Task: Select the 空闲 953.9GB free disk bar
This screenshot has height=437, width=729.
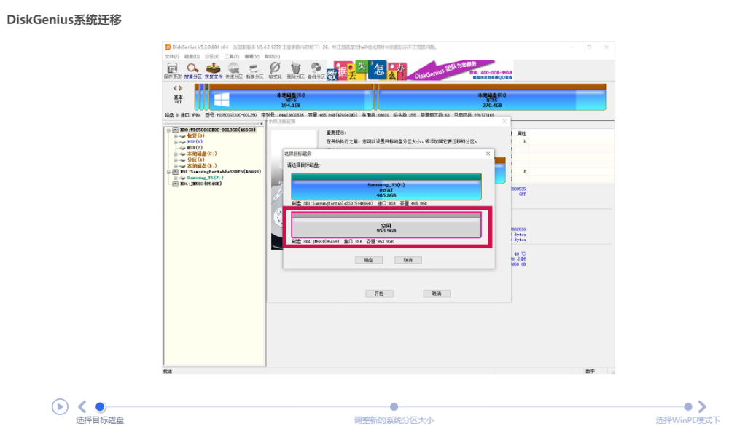Action: 386,225
